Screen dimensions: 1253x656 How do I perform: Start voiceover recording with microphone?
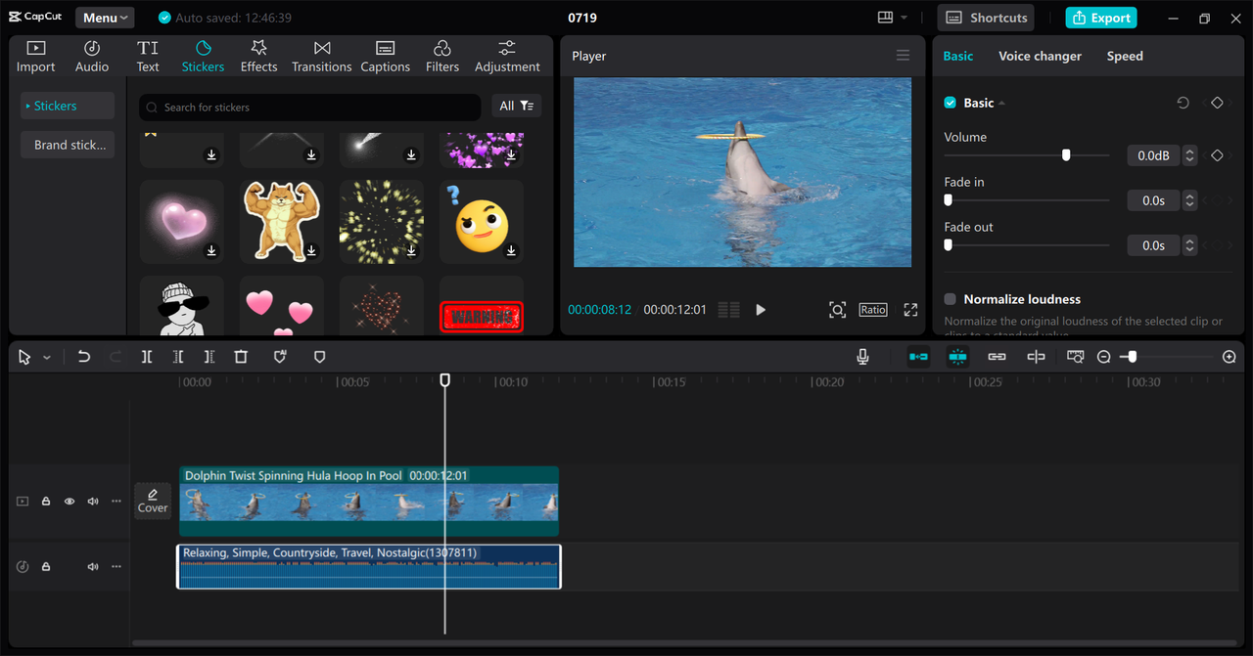tap(862, 357)
